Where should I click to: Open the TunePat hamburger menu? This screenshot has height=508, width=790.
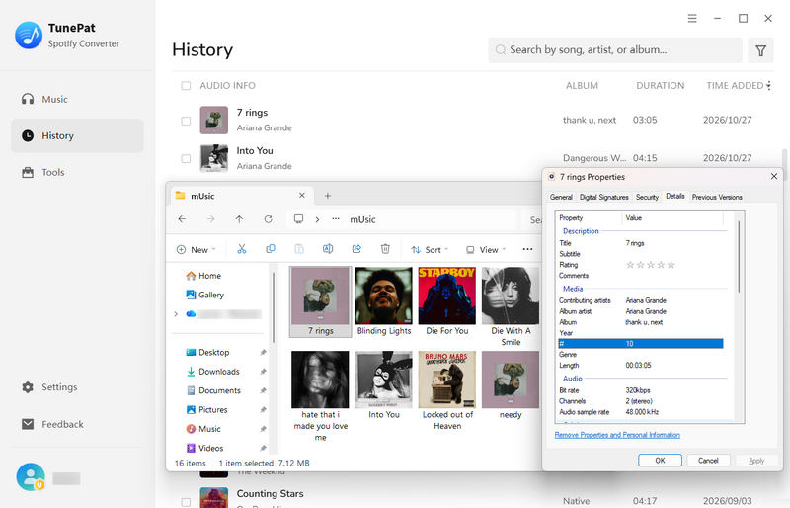pyautogui.click(x=692, y=18)
